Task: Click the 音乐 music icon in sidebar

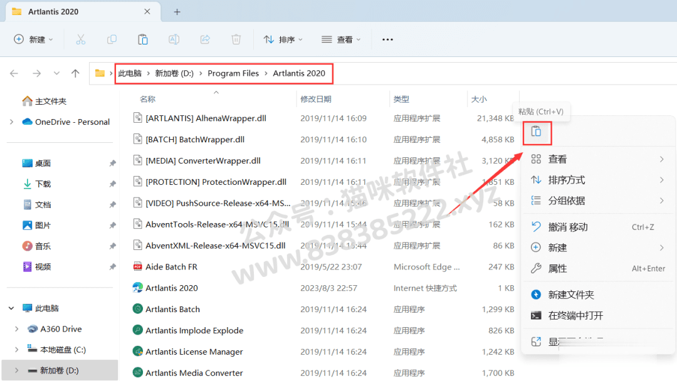Action: click(27, 246)
